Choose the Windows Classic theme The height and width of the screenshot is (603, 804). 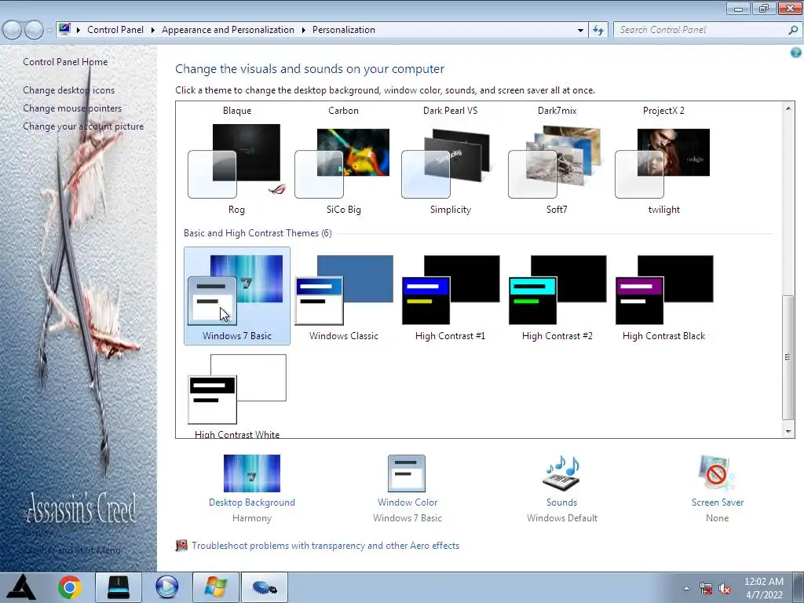pyautogui.click(x=344, y=296)
